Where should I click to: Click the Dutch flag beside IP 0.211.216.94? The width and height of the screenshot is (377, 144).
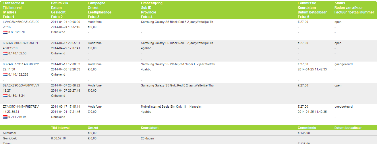tap(5, 117)
